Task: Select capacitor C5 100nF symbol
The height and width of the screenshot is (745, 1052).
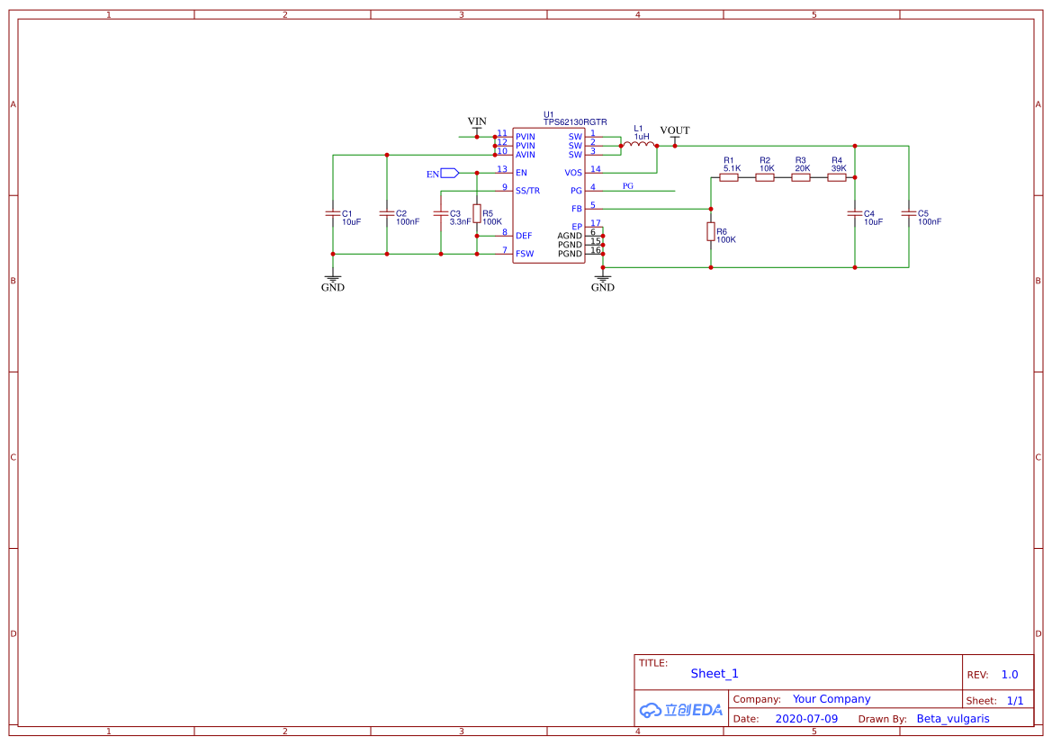Action: click(x=909, y=214)
